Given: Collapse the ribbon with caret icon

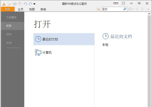Looking at the screenshot, I should 148,9.
